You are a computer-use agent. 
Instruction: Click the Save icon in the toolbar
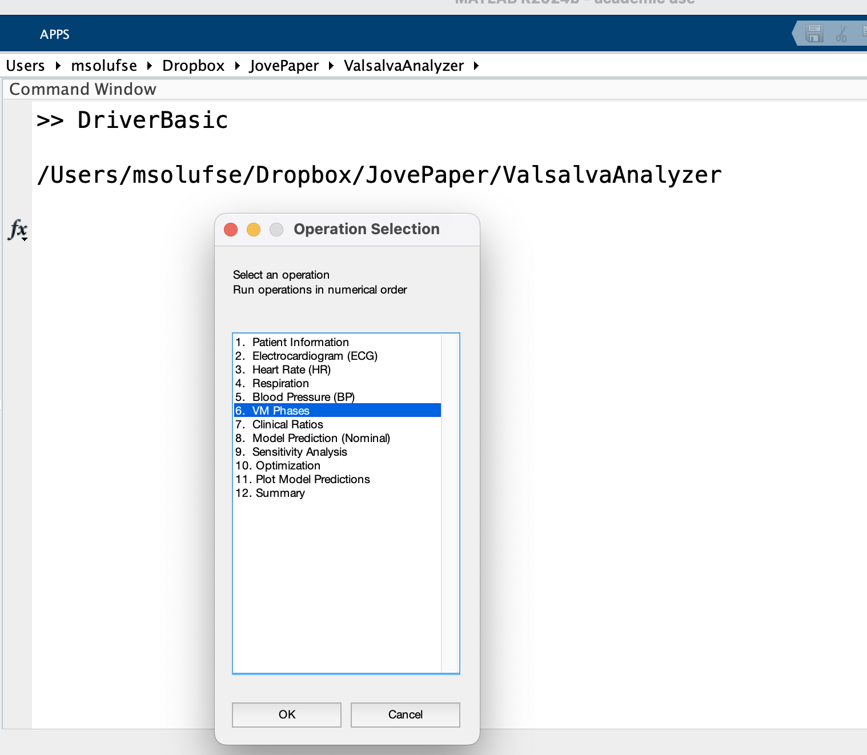(814, 33)
